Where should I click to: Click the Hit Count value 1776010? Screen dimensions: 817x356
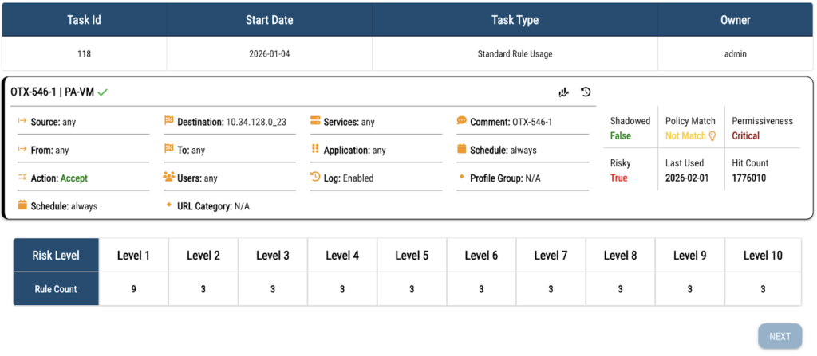pos(748,178)
